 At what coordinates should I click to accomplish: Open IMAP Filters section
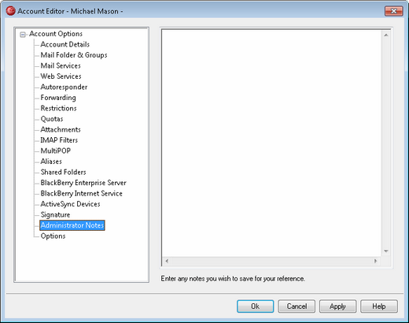tap(59, 140)
